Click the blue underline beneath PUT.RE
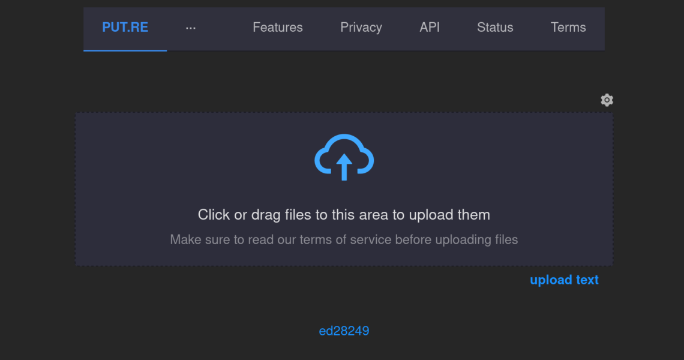This screenshot has height=360, width=684. pos(125,50)
